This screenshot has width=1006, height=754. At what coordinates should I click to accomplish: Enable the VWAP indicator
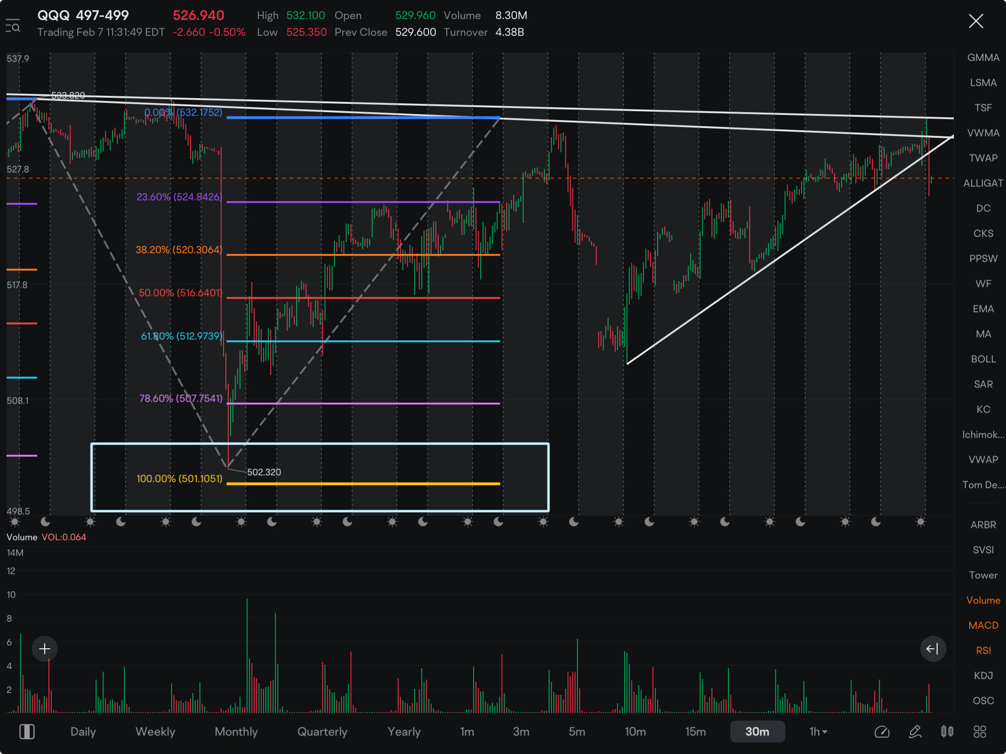[x=983, y=460]
